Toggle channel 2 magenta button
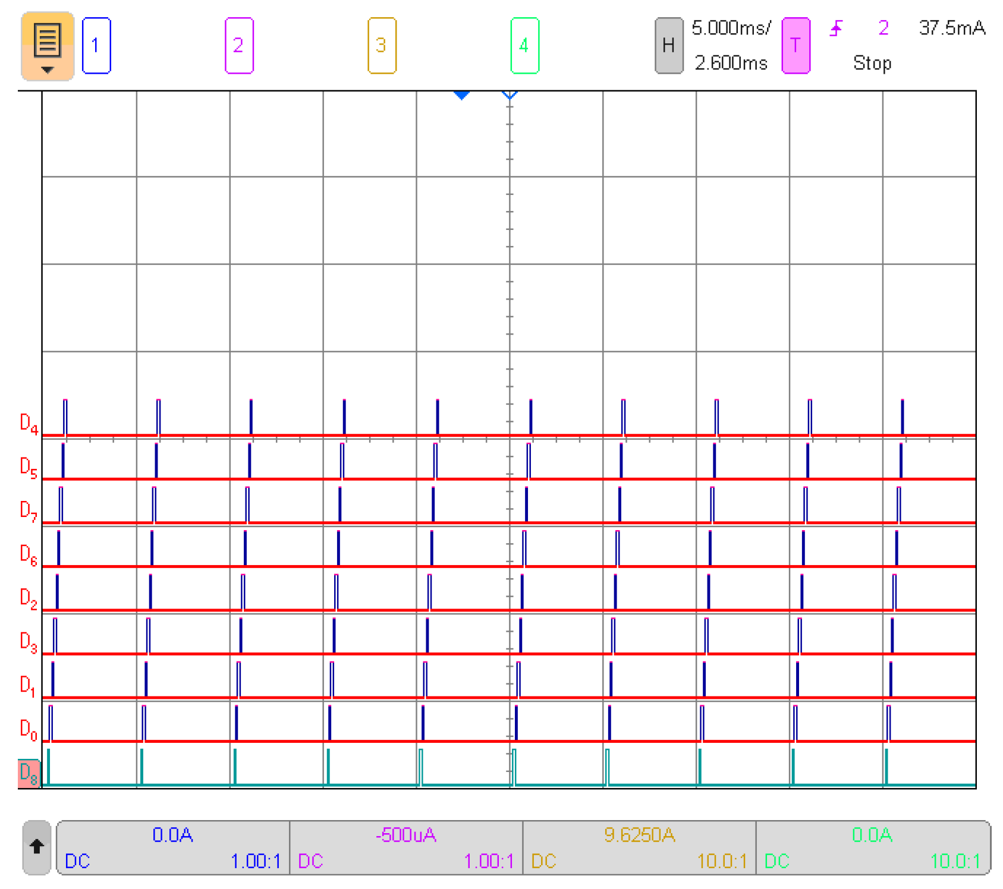Viewport: 1003px width, 889px height. (x=239, y=46)
